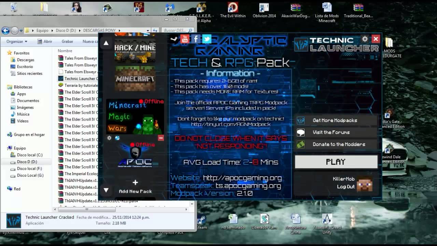This screenshot has height=246, width=437.
Task: Select the Minecraft vanilla pack
Action: pos(135,79)
